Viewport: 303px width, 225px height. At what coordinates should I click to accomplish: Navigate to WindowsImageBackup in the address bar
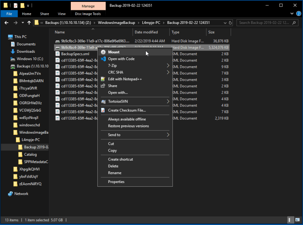[x=116, y=23]
